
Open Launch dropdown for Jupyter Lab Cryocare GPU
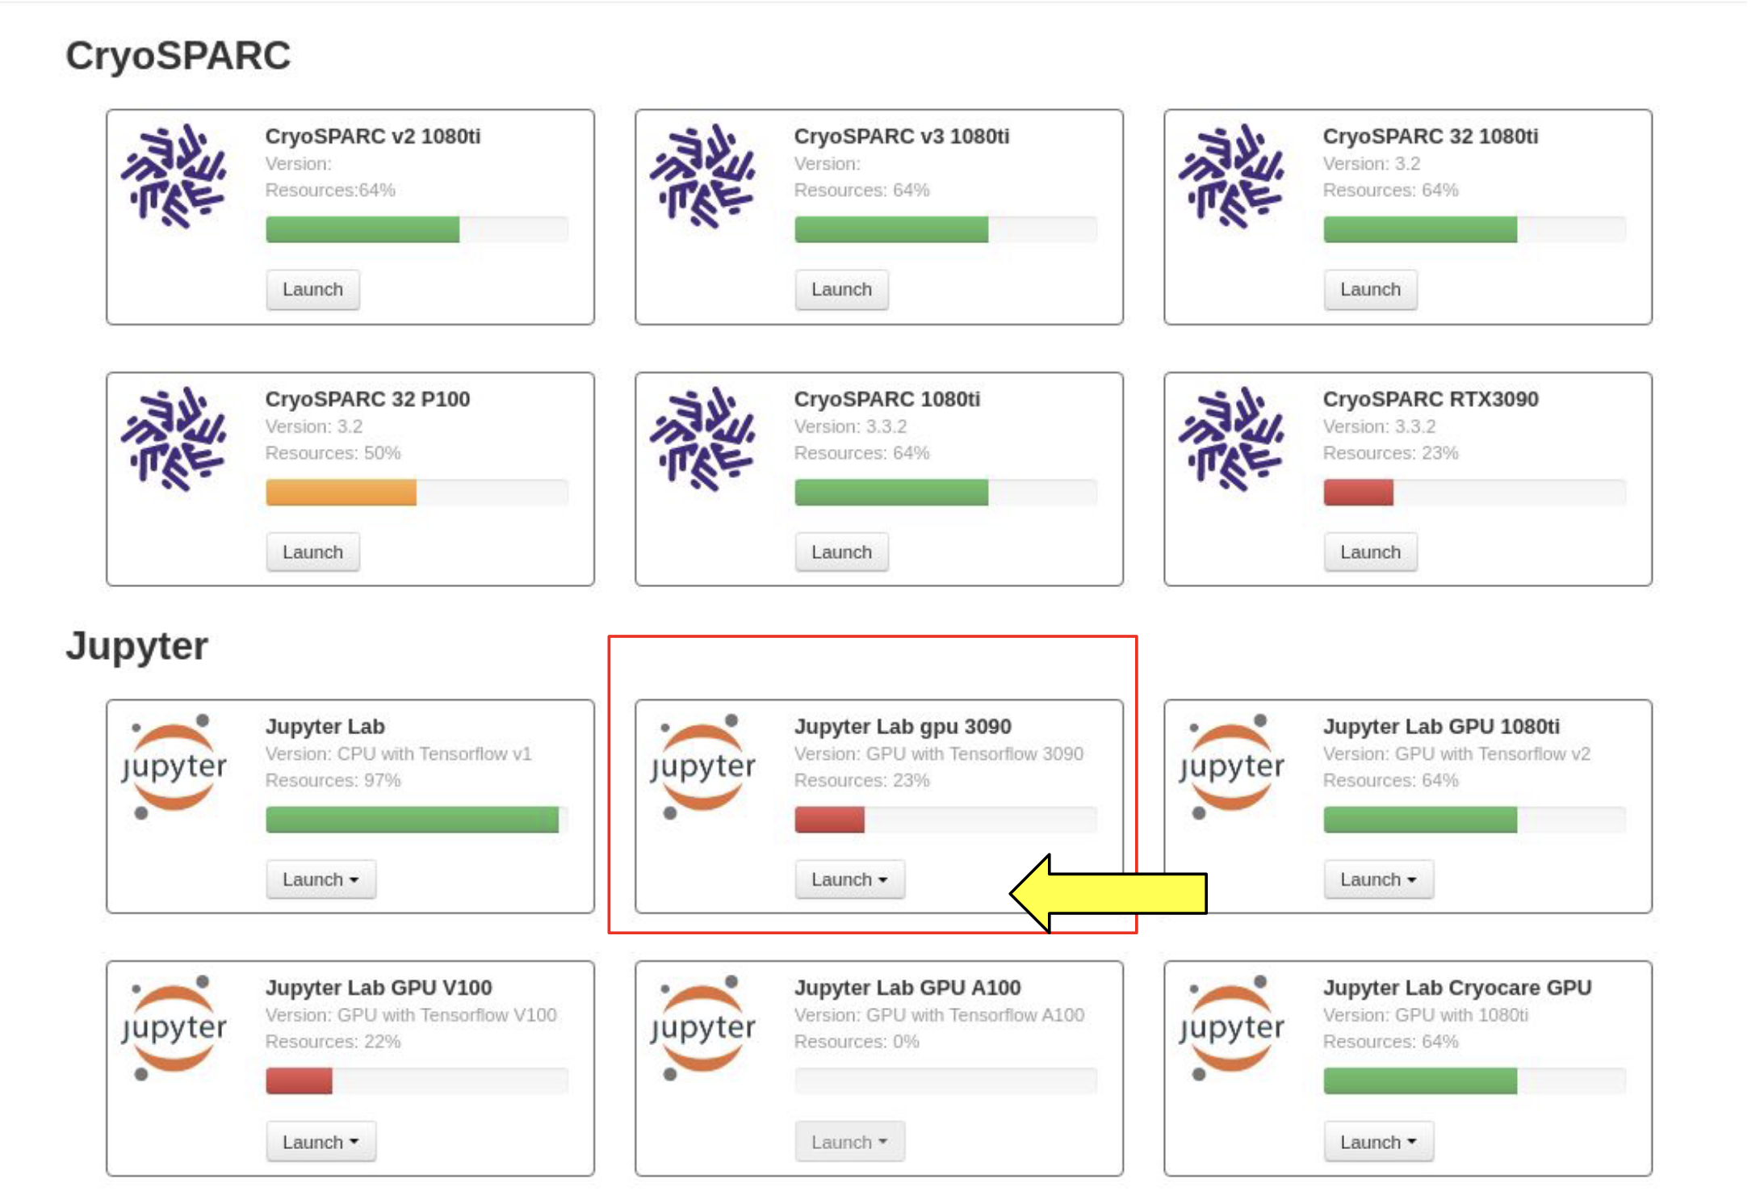tap(1378, 1142)
